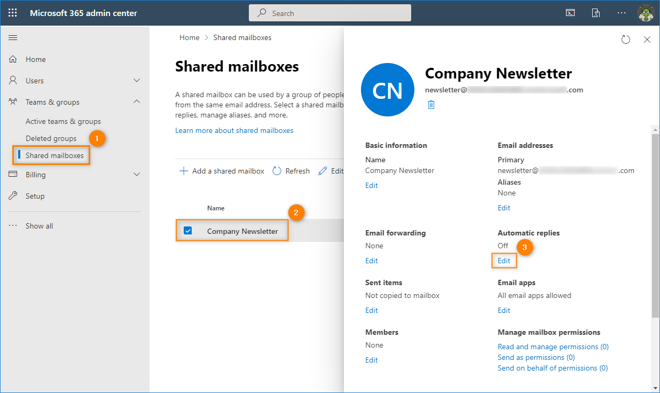Click Show all in the sidebar
The height and width of the screenshot is (393, 660).
[x=40, y=226]
